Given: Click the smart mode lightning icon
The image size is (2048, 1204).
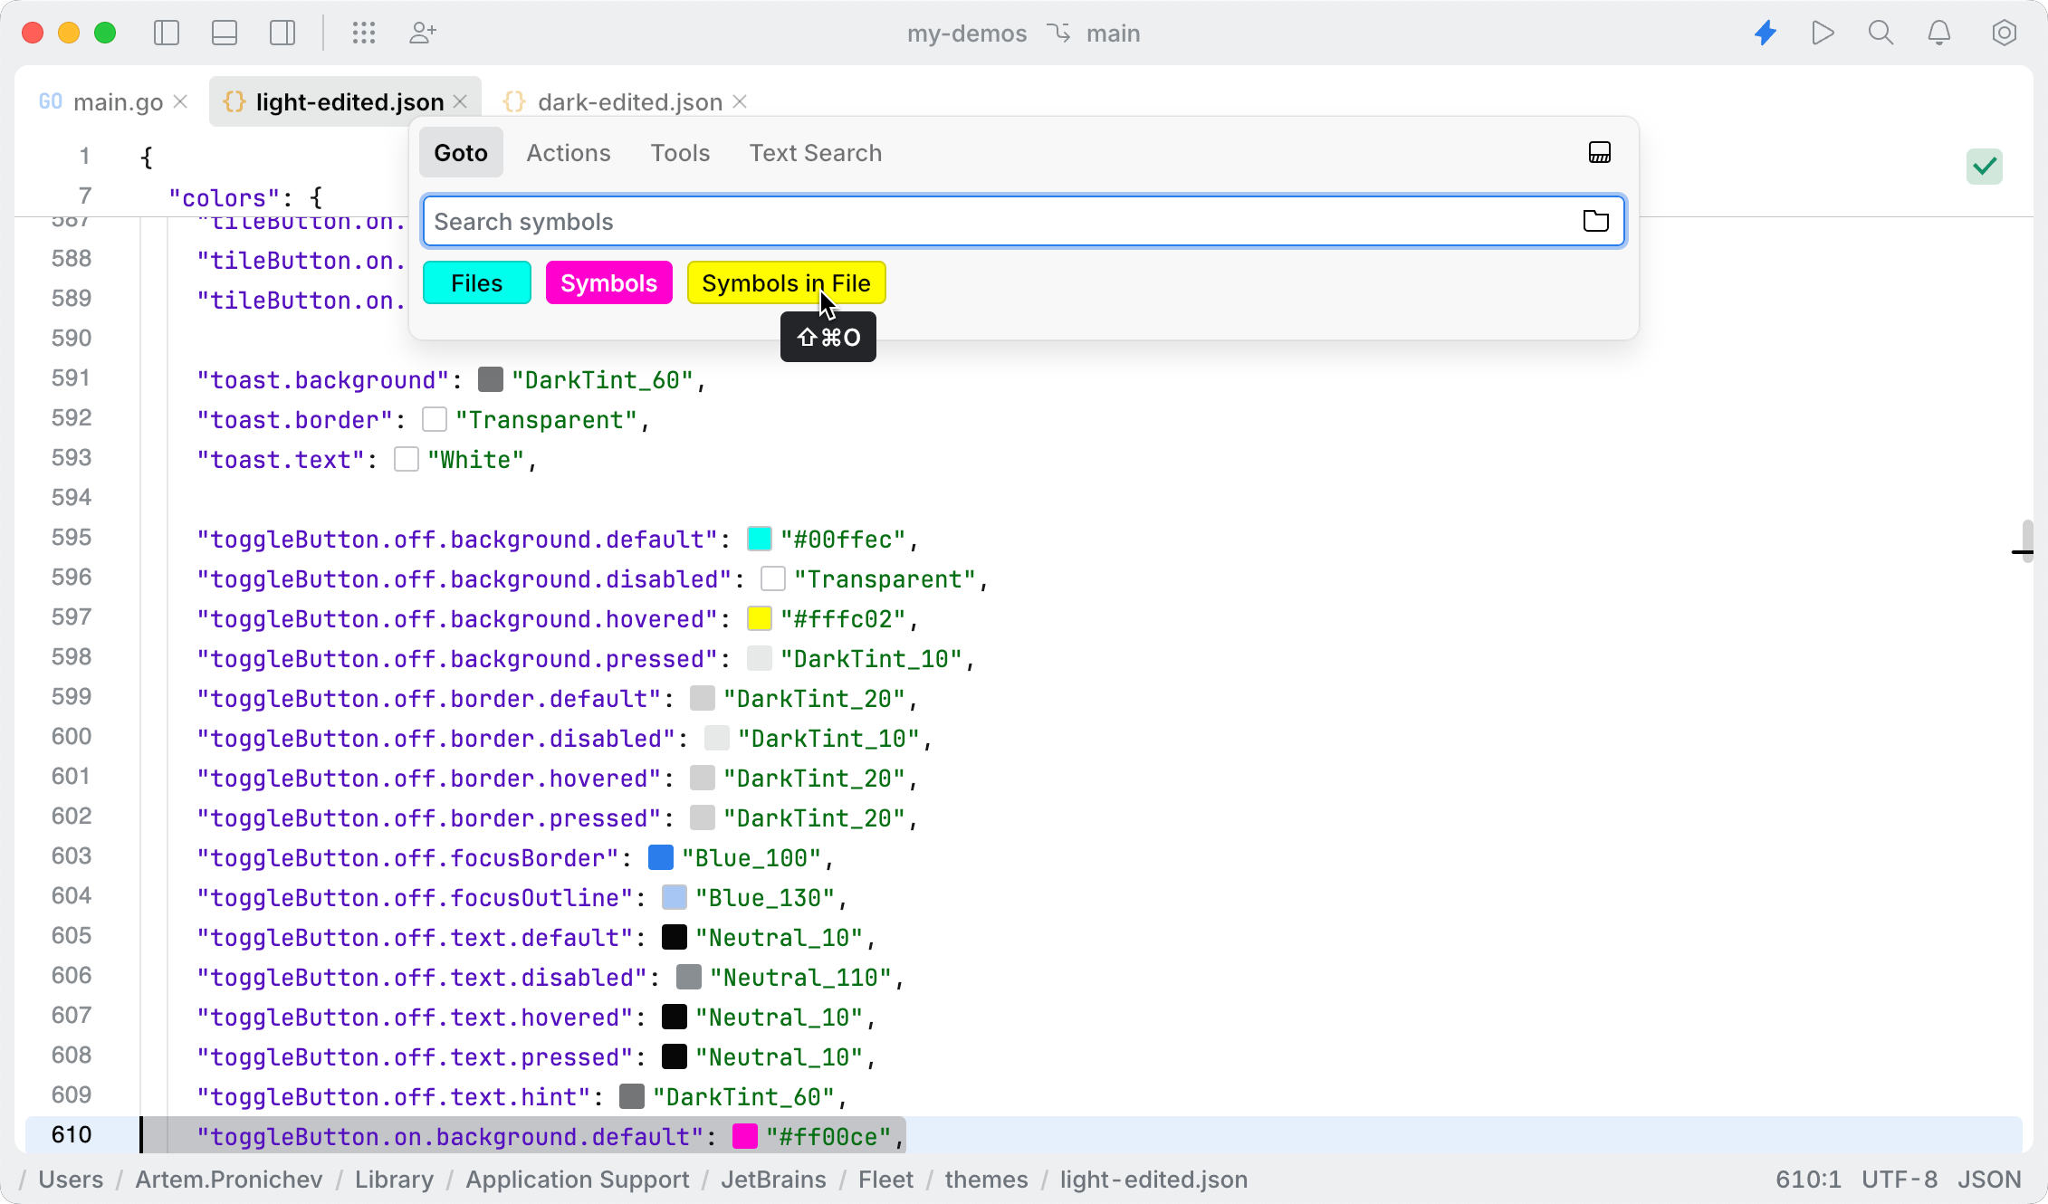Looking at the screenshot, I should (x=1766, y=33).
